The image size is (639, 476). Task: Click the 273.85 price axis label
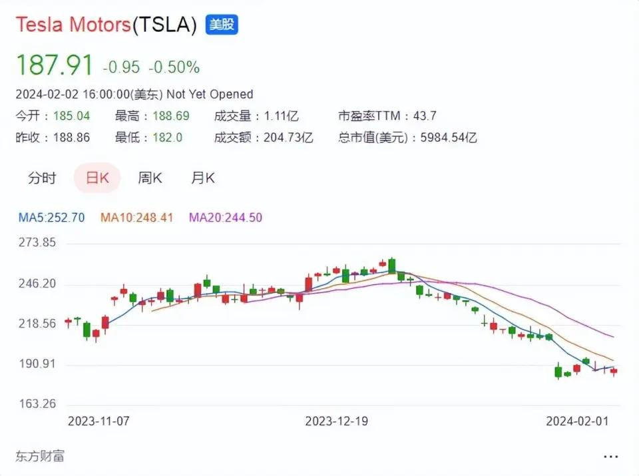(x=36, y=243)
